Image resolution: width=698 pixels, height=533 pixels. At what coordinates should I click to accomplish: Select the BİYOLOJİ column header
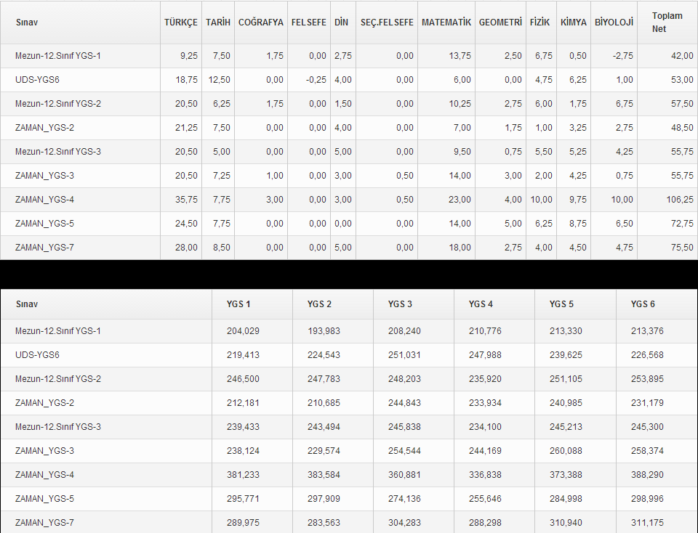tap(614, 23)
